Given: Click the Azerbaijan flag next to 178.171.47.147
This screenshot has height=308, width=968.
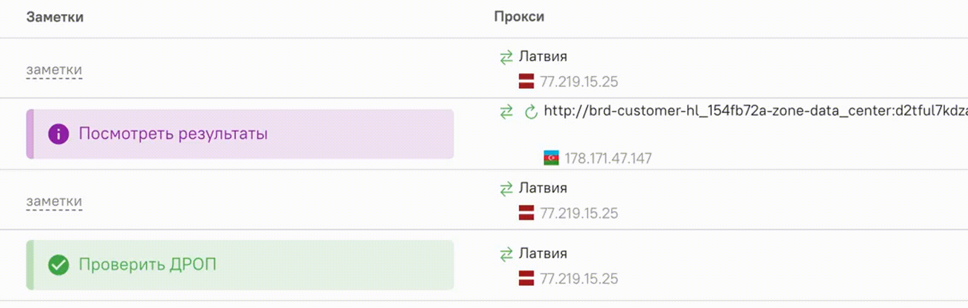Looking at the screenshot, I should pyautogui.click(x=551, y=158).
